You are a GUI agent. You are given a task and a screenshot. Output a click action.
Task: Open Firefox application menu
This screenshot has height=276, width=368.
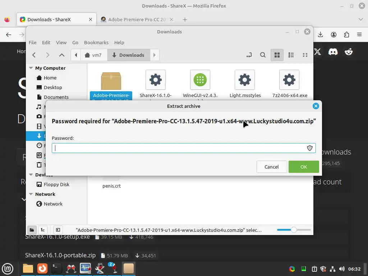coord(359,35)
